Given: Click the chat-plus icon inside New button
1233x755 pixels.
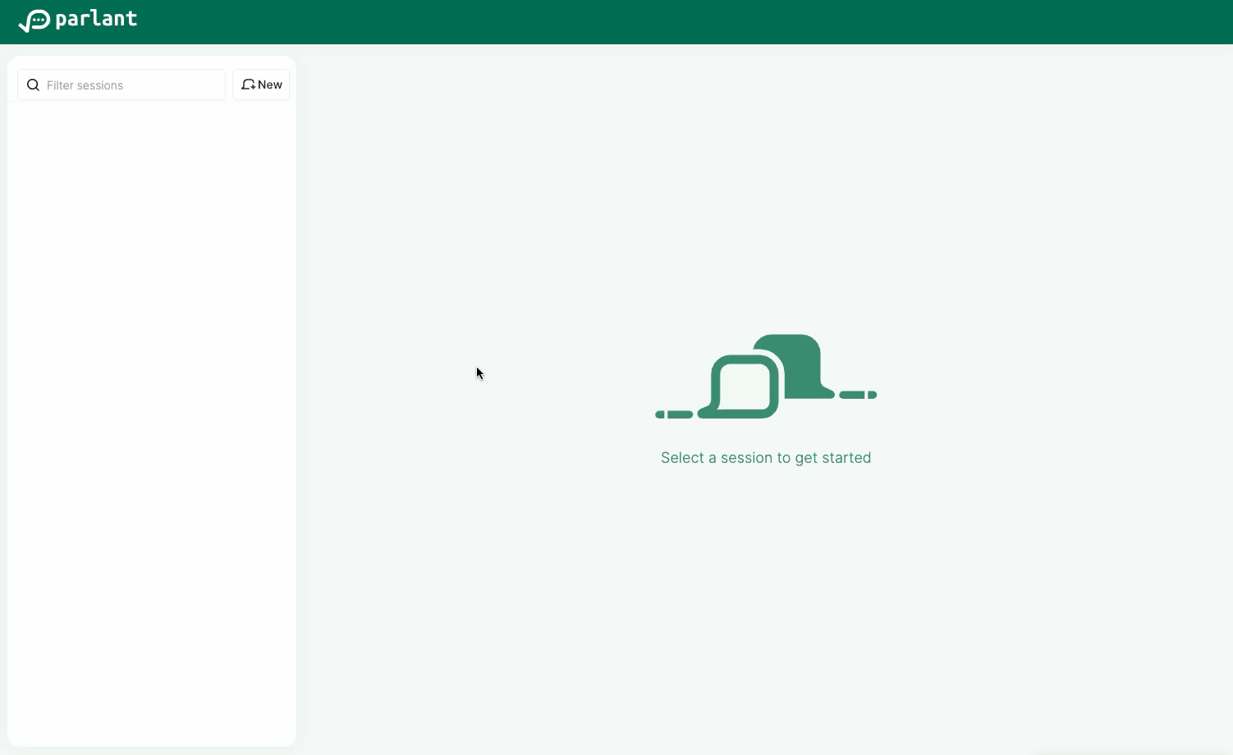Looking at the screenshot, I should tap(248, 85).
